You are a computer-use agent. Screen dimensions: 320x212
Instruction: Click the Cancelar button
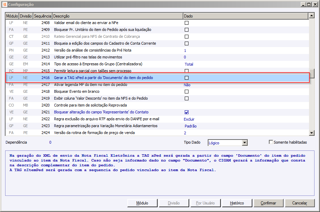tap(300, 203)
